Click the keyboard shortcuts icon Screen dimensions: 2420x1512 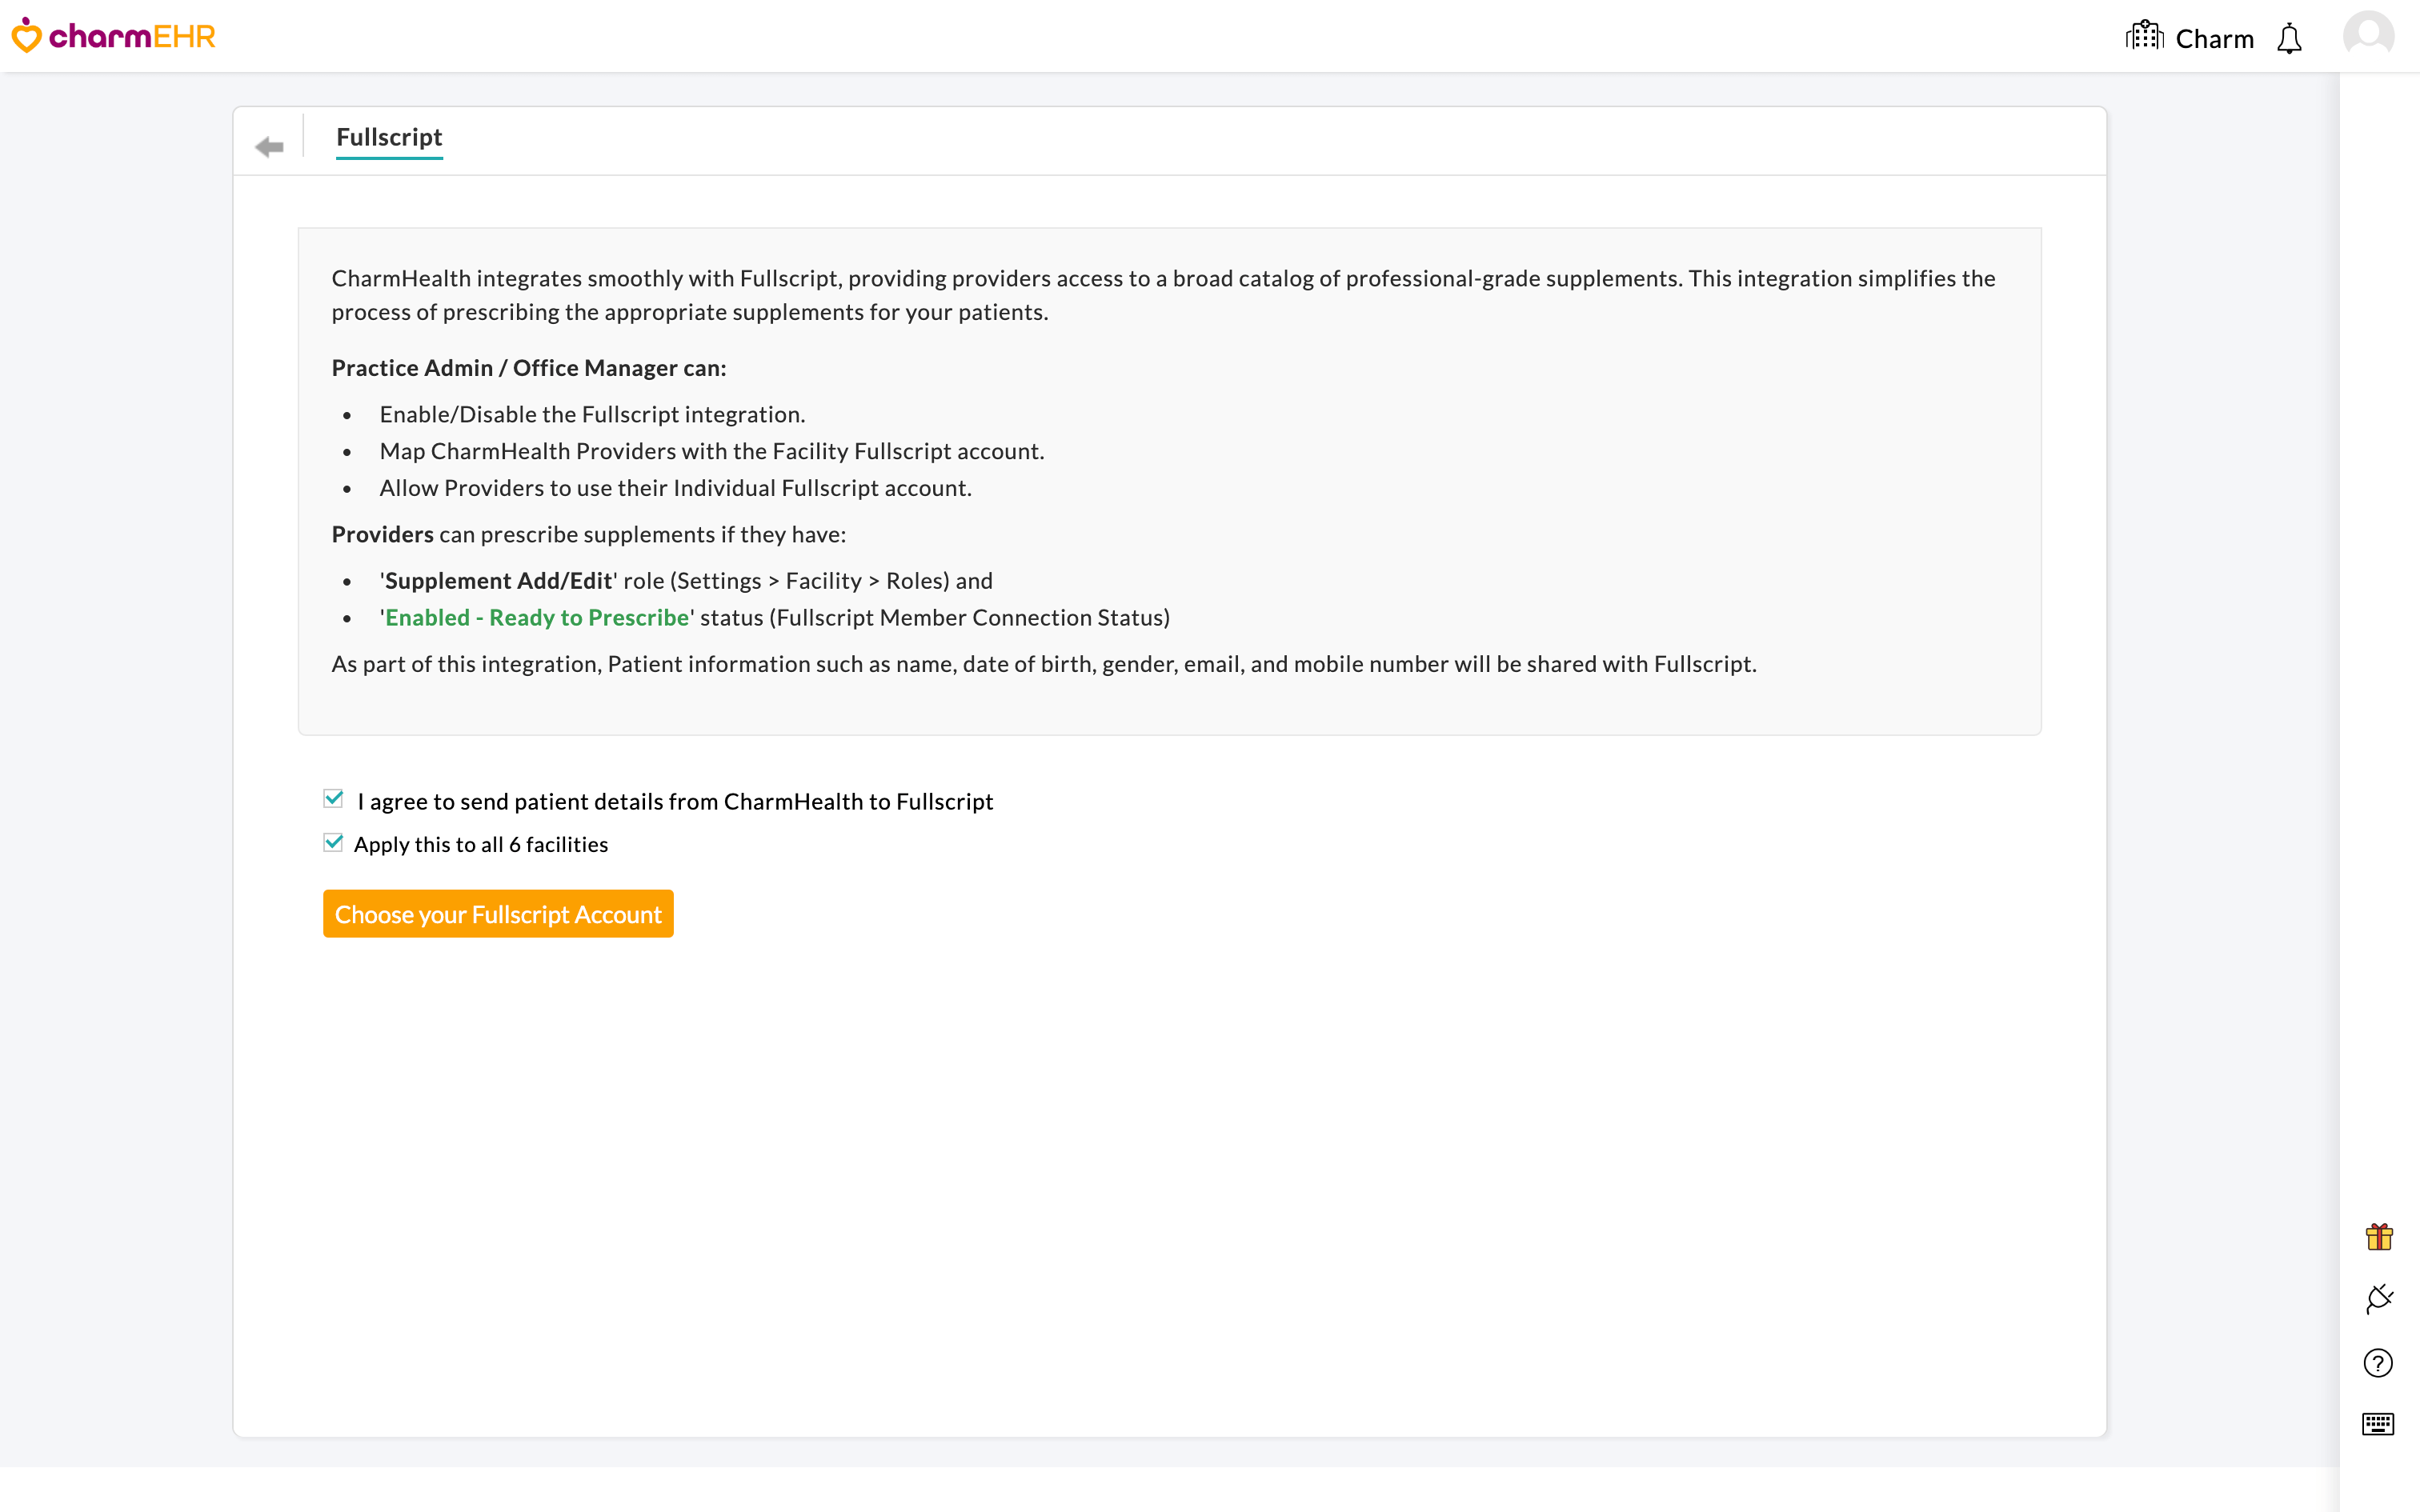[x=2379, y=1426]
